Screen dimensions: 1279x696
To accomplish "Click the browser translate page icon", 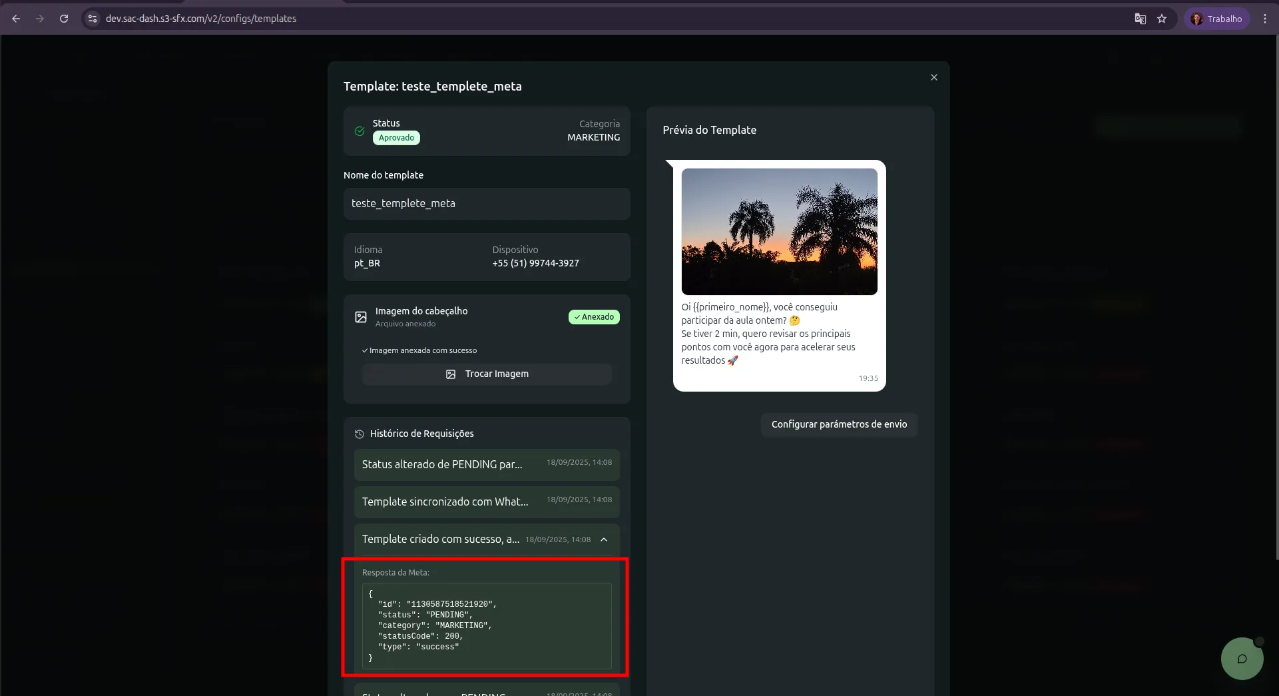I will (1140, 19).
